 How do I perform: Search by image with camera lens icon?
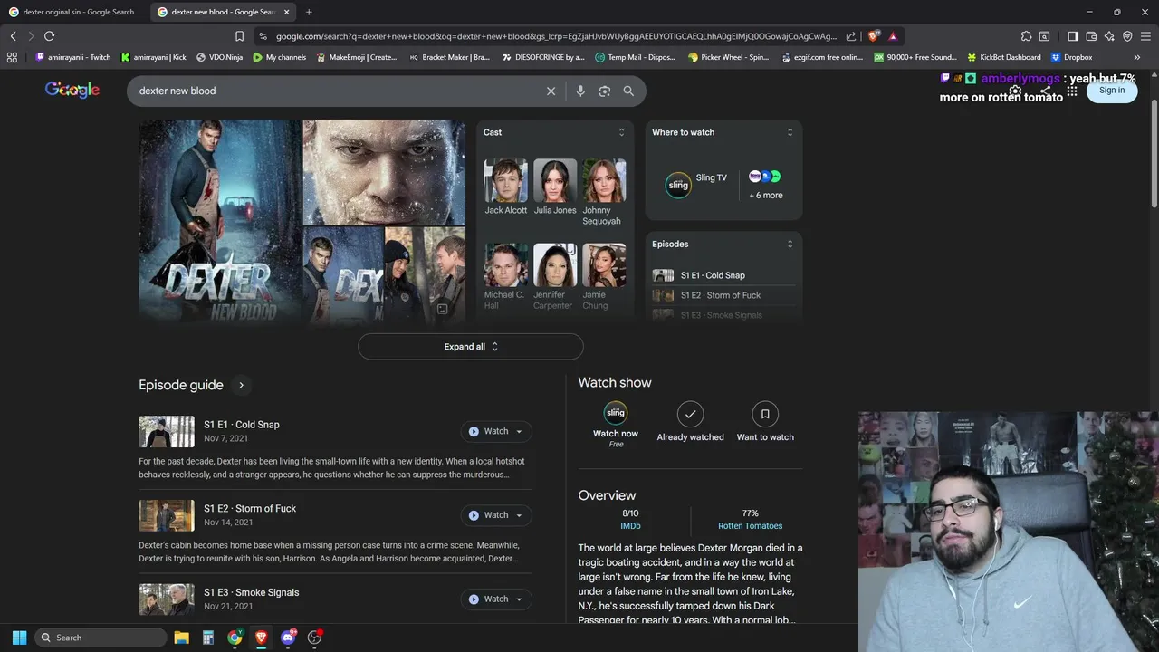tap(605, 91)
